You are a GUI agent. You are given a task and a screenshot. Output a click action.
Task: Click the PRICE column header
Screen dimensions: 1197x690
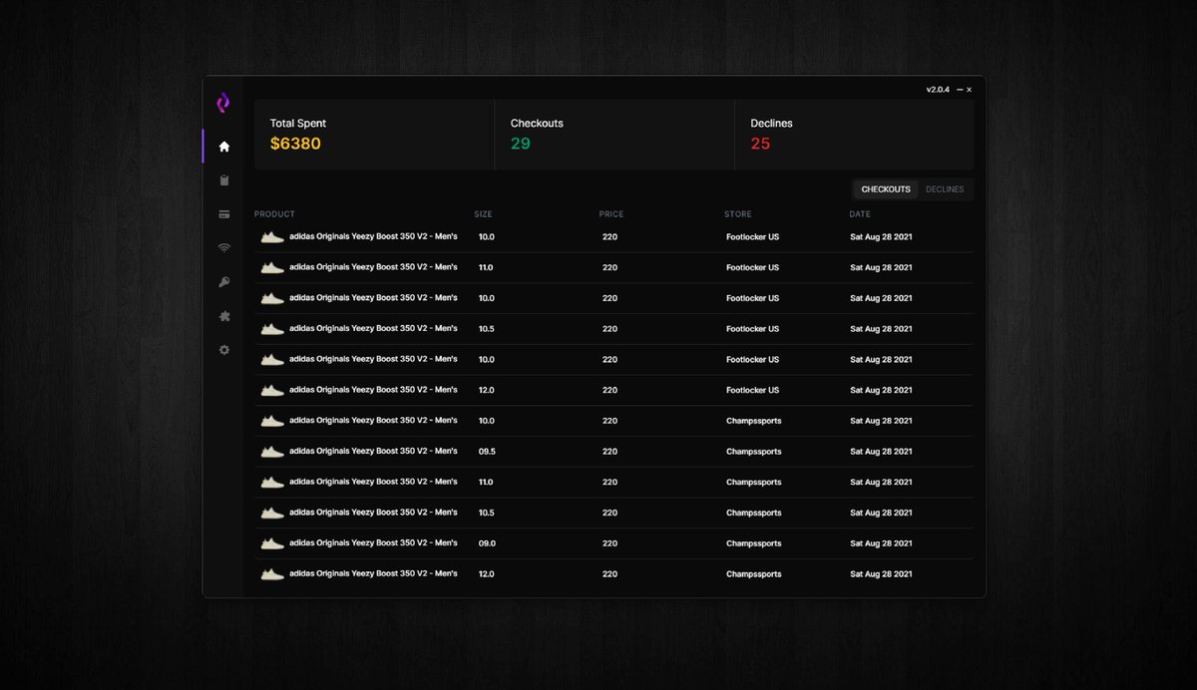pos(610,214)
